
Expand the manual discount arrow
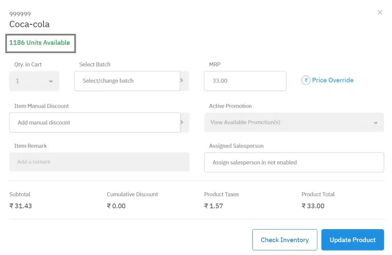(185, 122)
